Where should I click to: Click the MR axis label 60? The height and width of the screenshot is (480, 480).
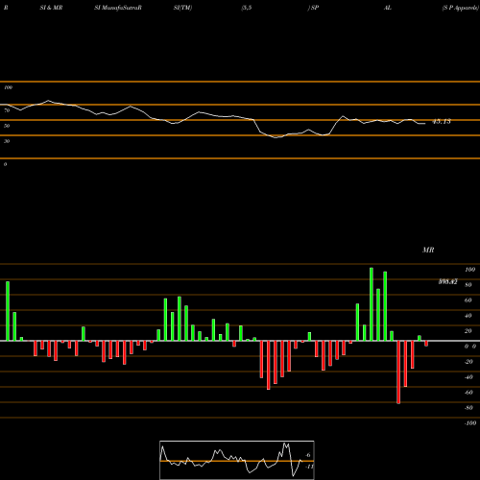click(468, 300)
